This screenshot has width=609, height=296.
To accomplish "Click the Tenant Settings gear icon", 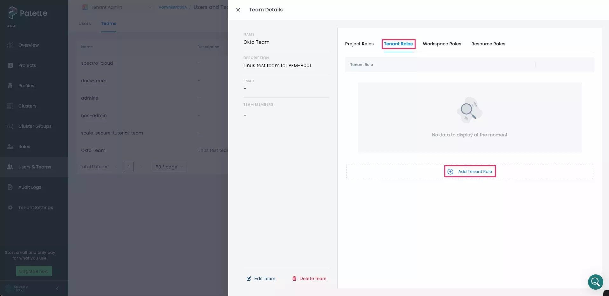I will tap(10, 207).
